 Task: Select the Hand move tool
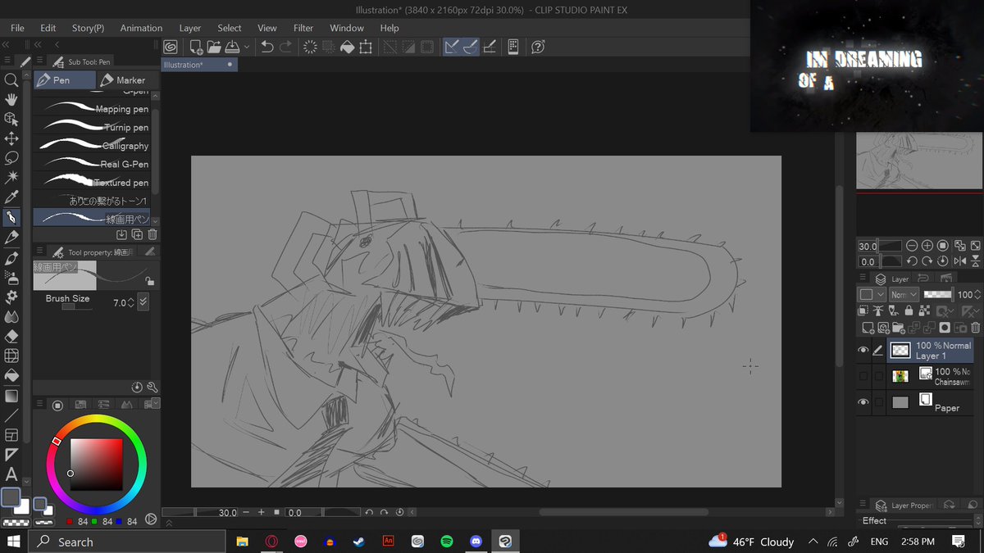click(11, 100)
